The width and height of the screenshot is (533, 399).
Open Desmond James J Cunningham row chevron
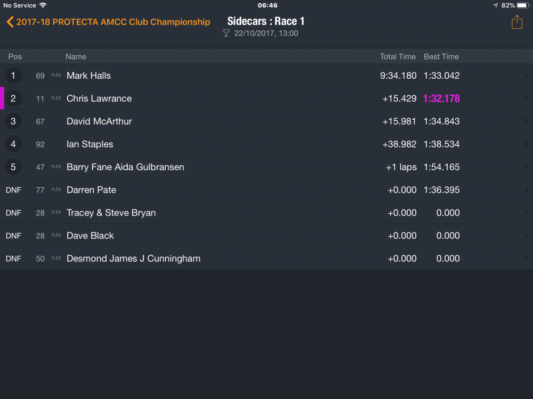point(526,259)
